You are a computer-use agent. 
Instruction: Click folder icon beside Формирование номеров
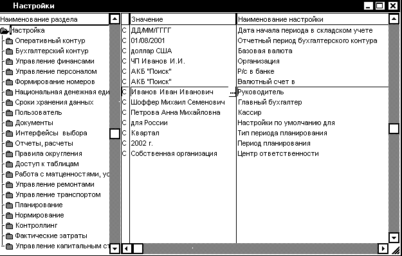[x=9, y=82]
